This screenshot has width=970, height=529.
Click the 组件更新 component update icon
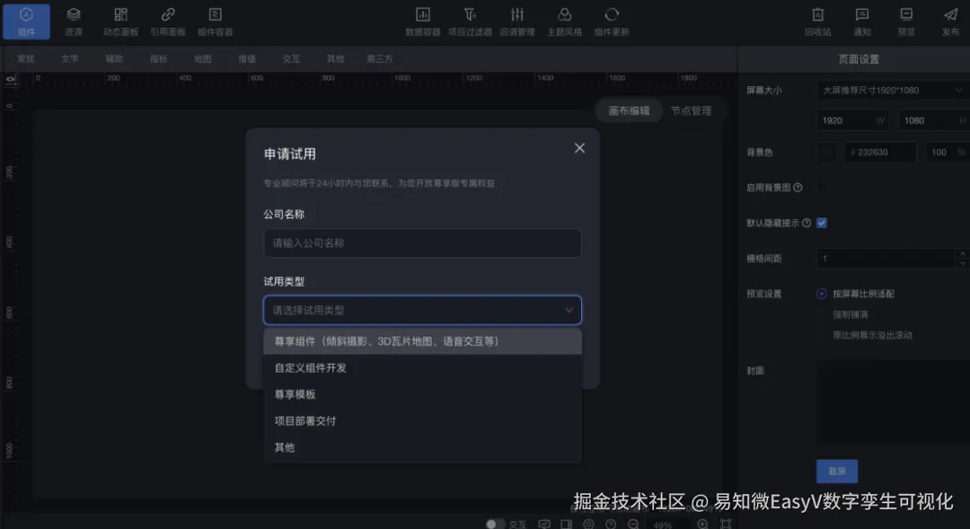[x=612, y=14]
